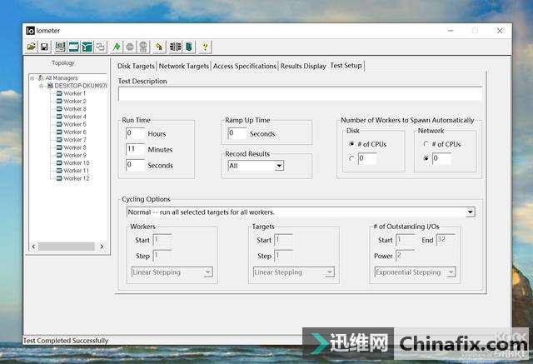Click the Network worker count field
The width and height of the screenshot is (533, 364).
pos(441,158)
